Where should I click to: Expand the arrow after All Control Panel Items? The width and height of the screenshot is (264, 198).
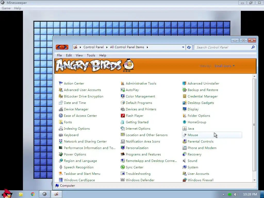(147, 47)
